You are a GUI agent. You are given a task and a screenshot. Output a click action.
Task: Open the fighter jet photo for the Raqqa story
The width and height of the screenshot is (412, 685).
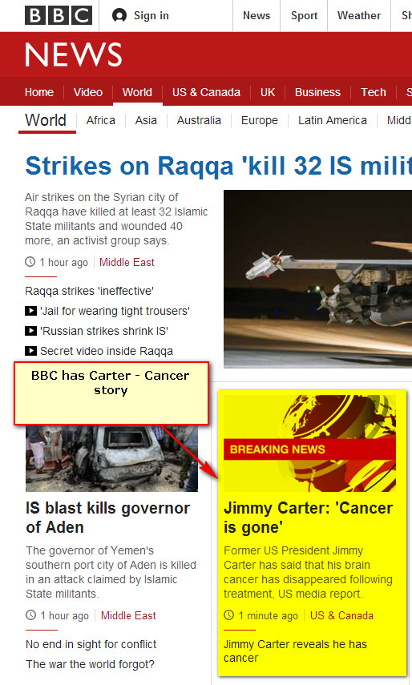[x=317, y=279]
